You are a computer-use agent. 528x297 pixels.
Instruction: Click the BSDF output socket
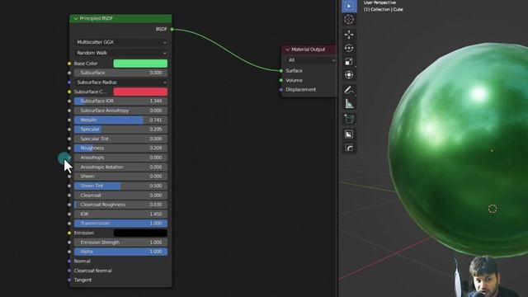[x=172, y=30]
